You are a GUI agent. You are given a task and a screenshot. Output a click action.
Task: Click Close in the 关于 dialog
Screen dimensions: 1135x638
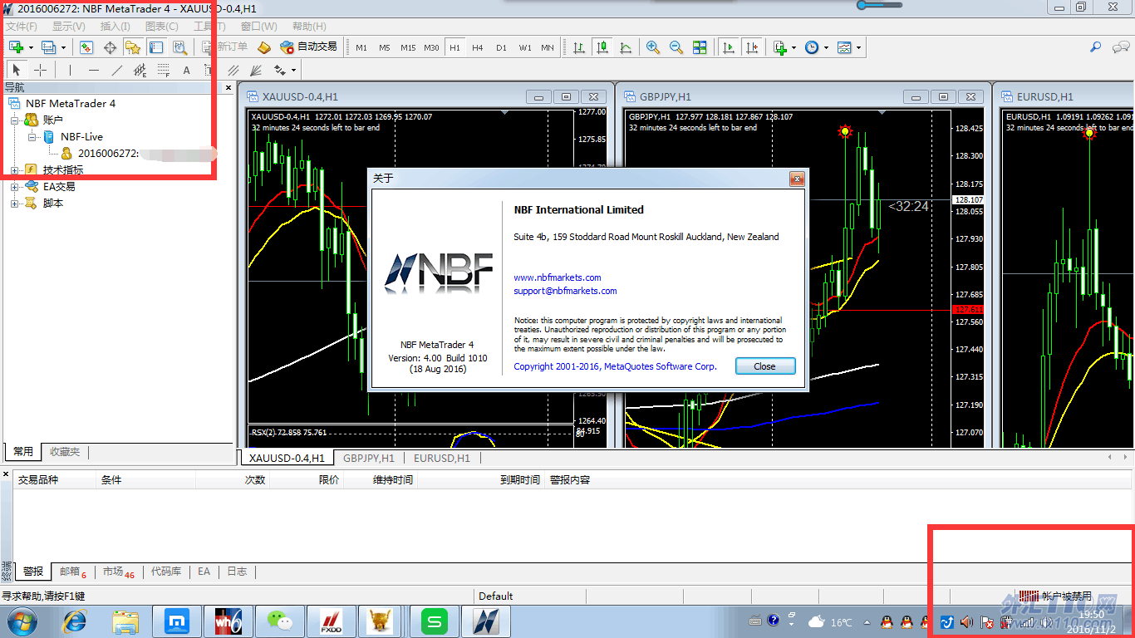pos(764,366)
